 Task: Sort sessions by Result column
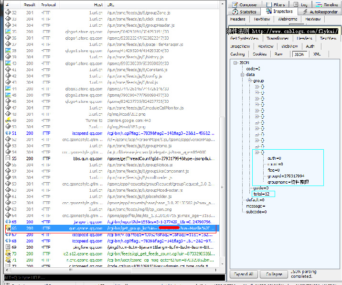[x=30, y=5]
